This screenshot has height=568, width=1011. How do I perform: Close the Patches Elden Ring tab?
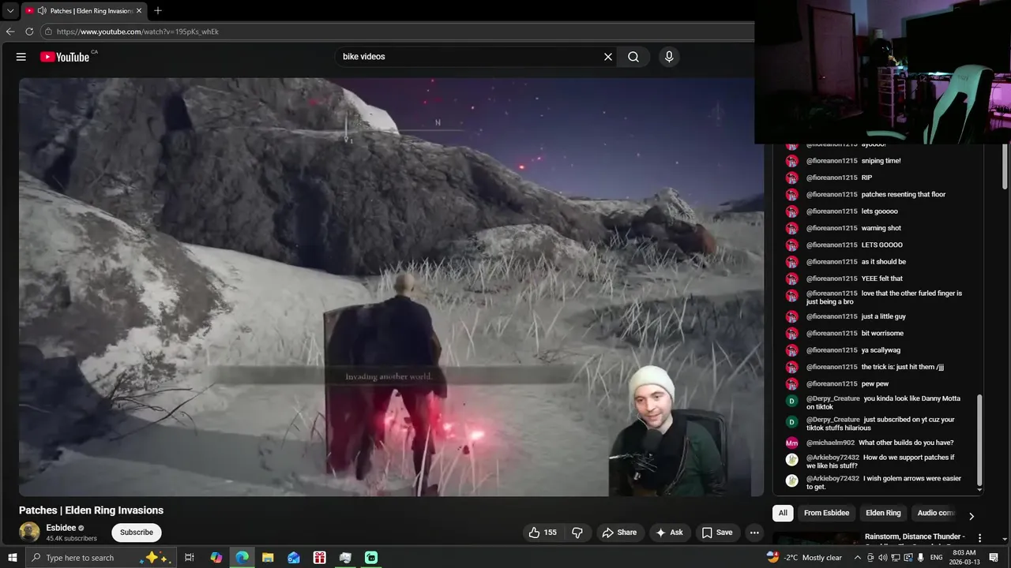(139, 11)
